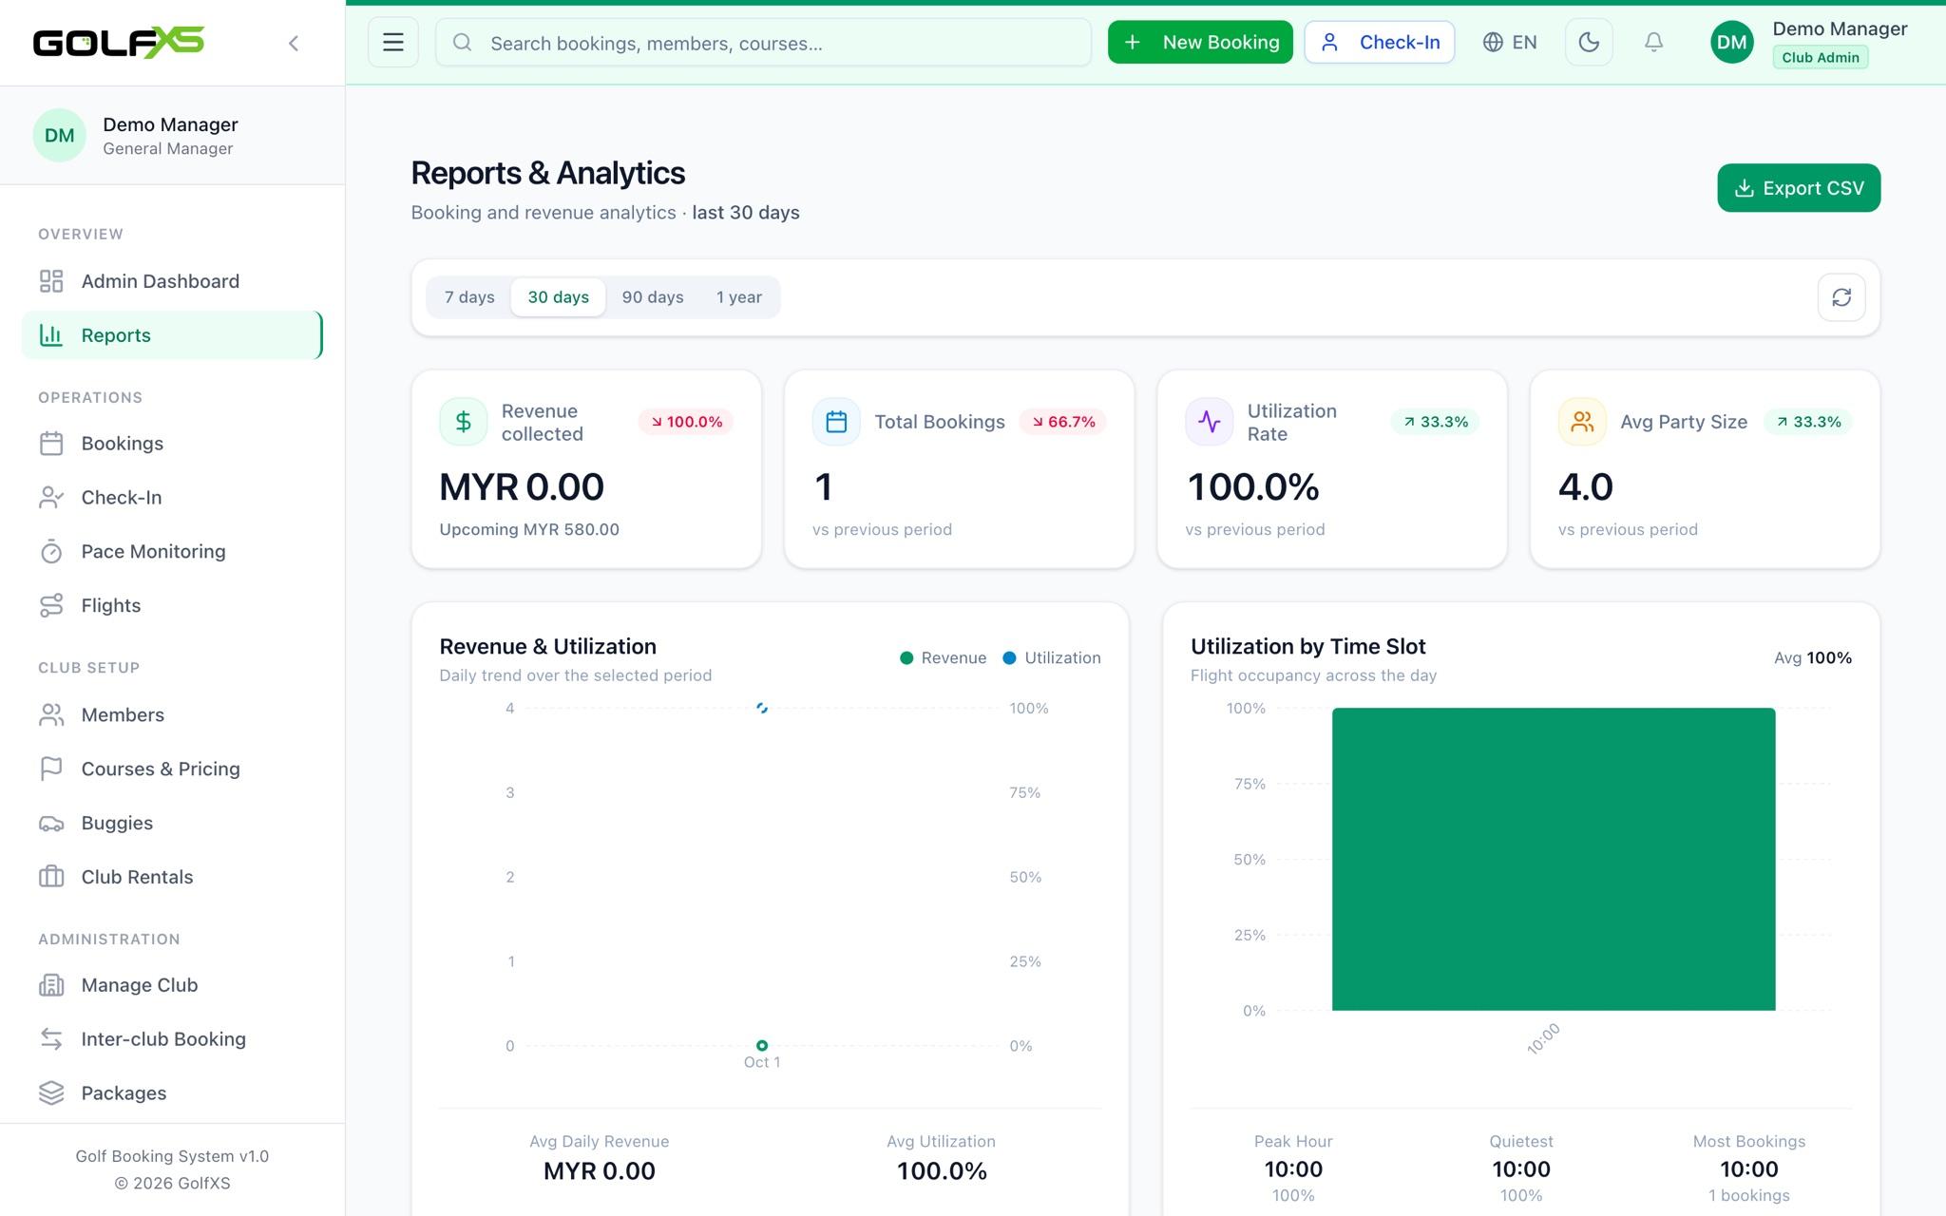The height and width of the screenshot is (1216, 1946).
Task: Click the Demo Manager sidebar profile
Action: point(172,136)
